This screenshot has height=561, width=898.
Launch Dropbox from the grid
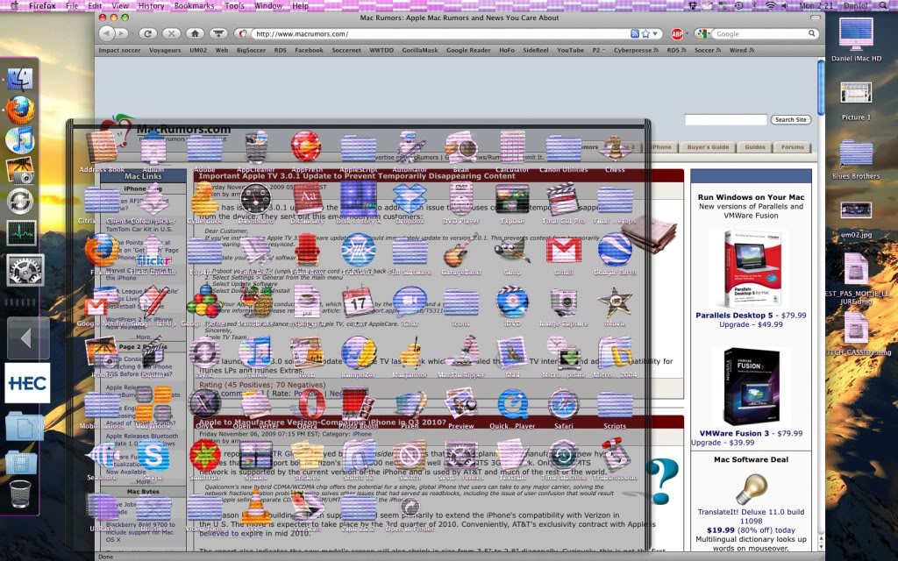point(410,199)
